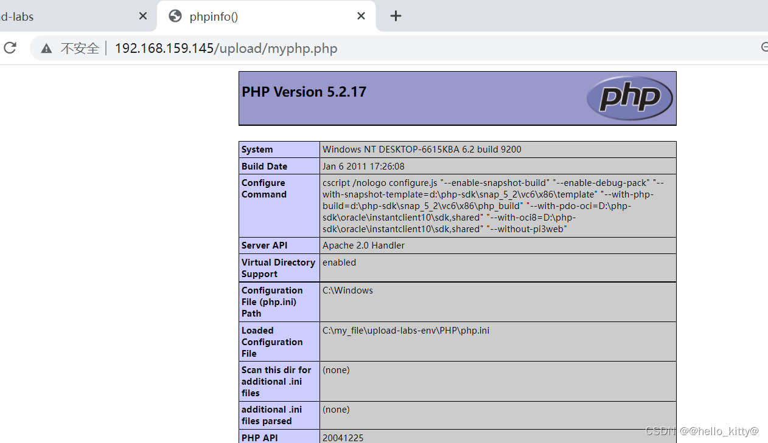768x443 pixels.
Task: Click the PHP Version 5.2.17 heading
Action: (304, 92)
